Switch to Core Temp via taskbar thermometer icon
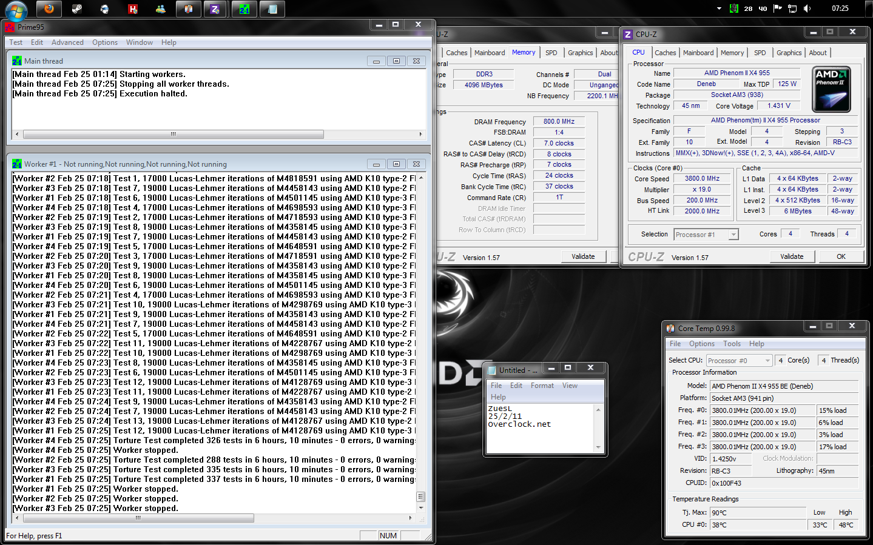The width and height of the screenshot is (873, 545). tap(189, 9)
